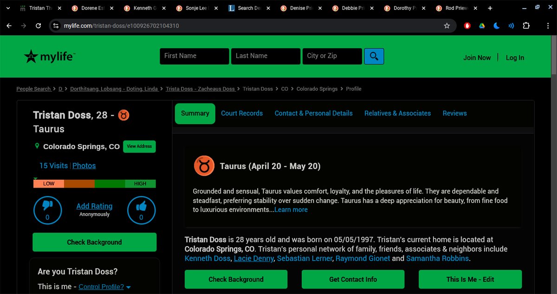Click the Add Rating link
This screenshot has width=557, height=294.
94,206
